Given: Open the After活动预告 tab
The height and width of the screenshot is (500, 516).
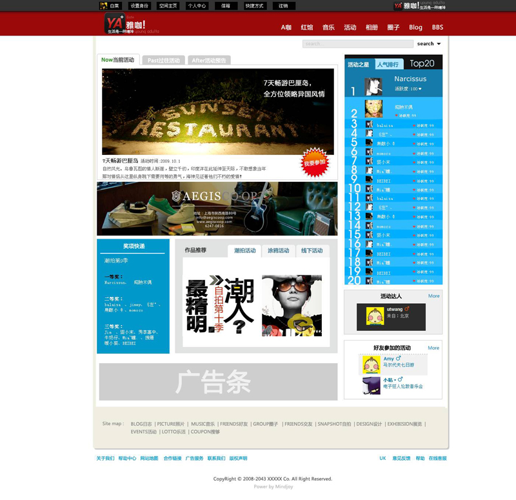Looking at the screenshot, I should tap(209, 61).
